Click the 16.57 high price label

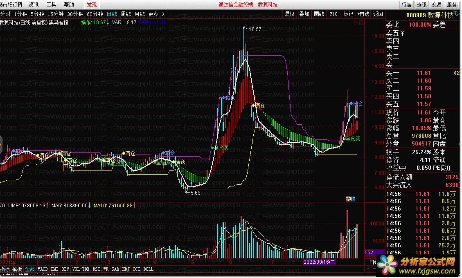255,29
